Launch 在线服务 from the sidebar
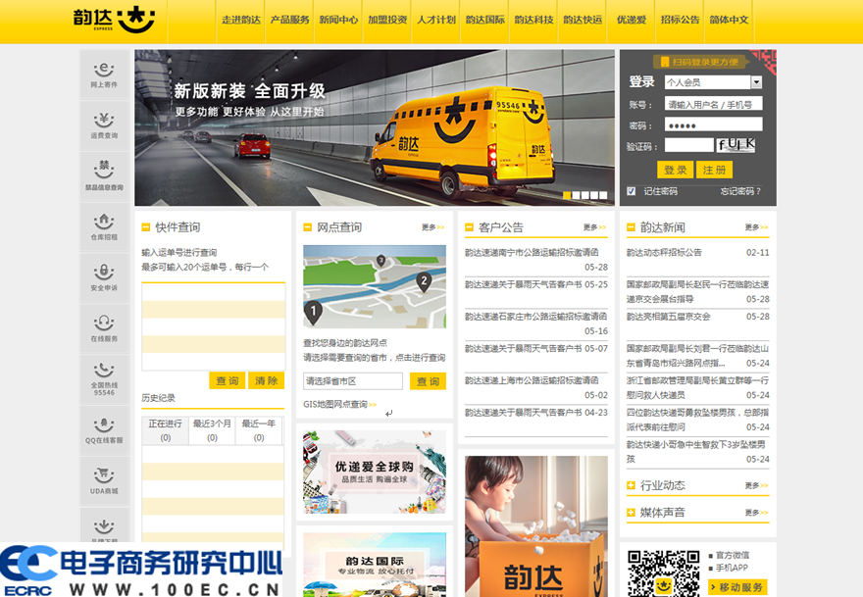 104,328
